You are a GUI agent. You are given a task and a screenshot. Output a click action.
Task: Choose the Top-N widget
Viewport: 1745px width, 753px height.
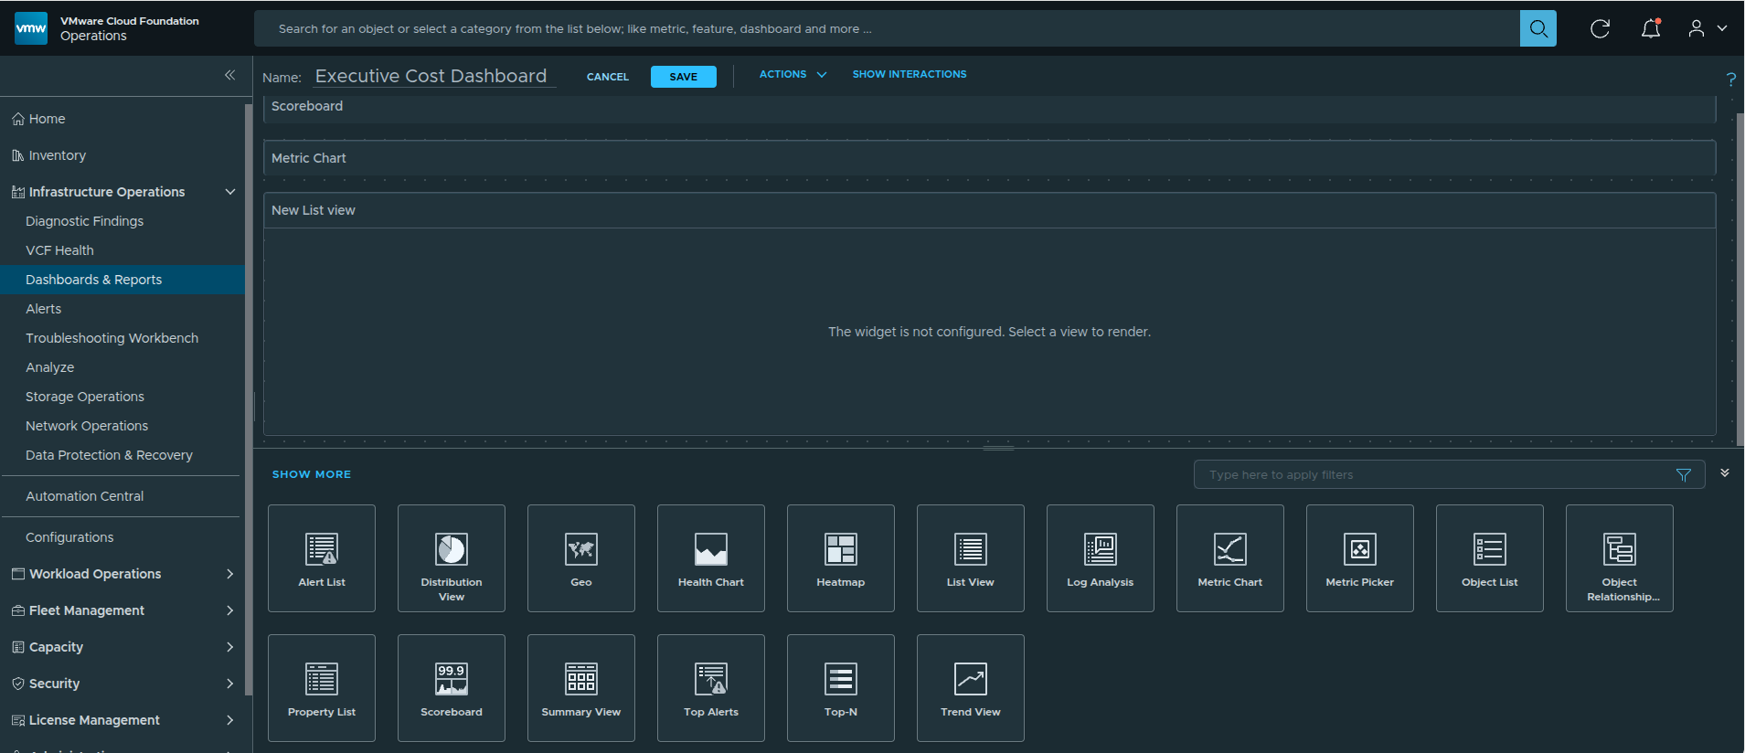coord(841,688)
